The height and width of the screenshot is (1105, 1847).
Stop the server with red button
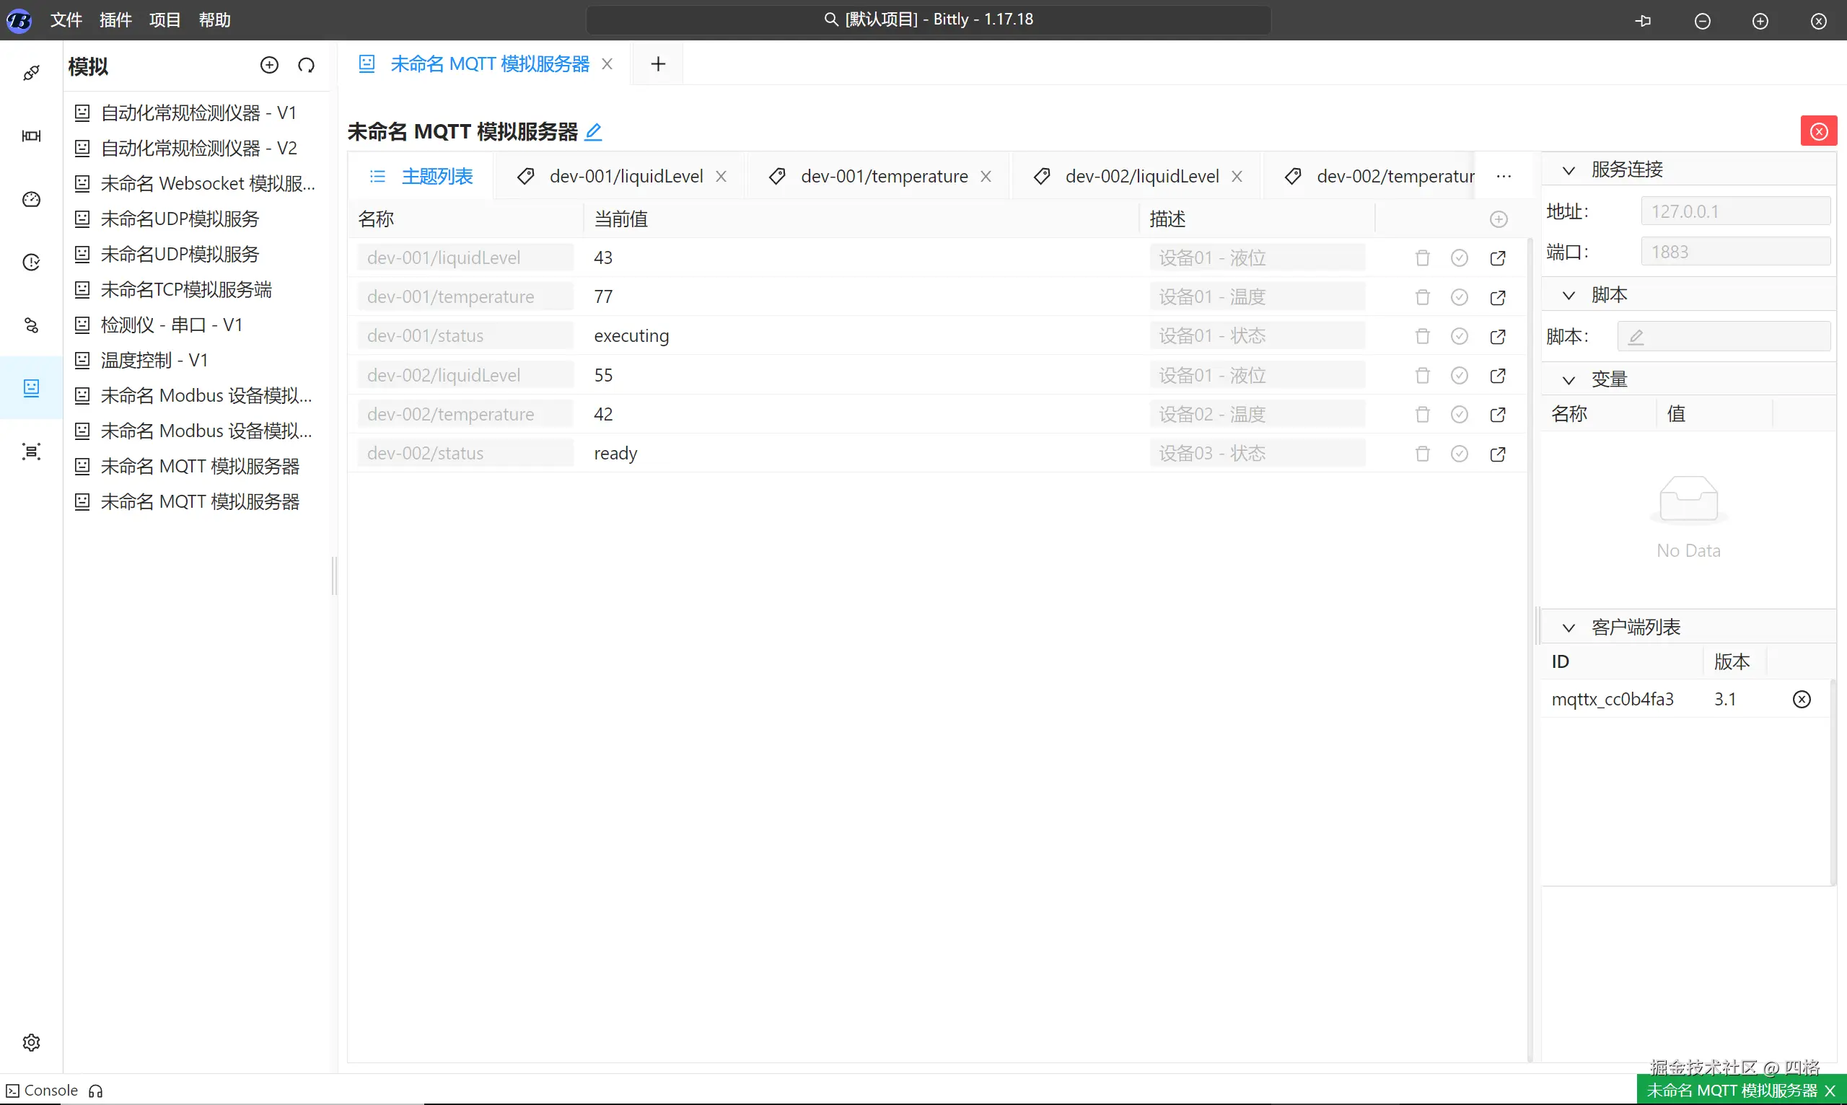click(x=1818, y=132)
